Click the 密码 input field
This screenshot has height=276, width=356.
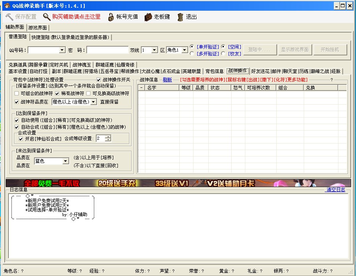click(107, 50)
